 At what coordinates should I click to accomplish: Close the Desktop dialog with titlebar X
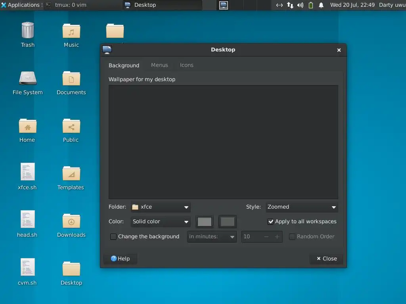click(339, 50)
